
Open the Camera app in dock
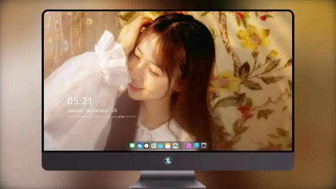pyautogui.click(x=204, y=146)
